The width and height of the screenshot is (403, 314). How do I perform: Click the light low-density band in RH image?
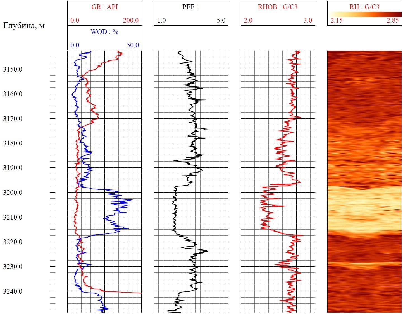364,209
